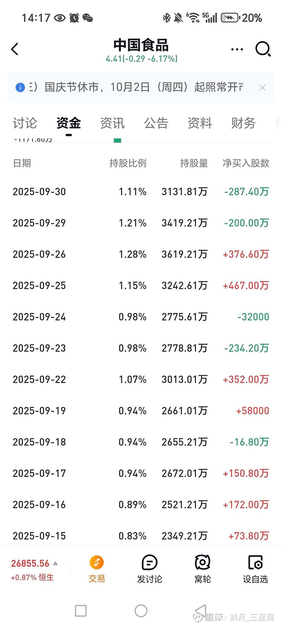
Task: Open the orange 交易 trade icon
Action: (97, 562)
